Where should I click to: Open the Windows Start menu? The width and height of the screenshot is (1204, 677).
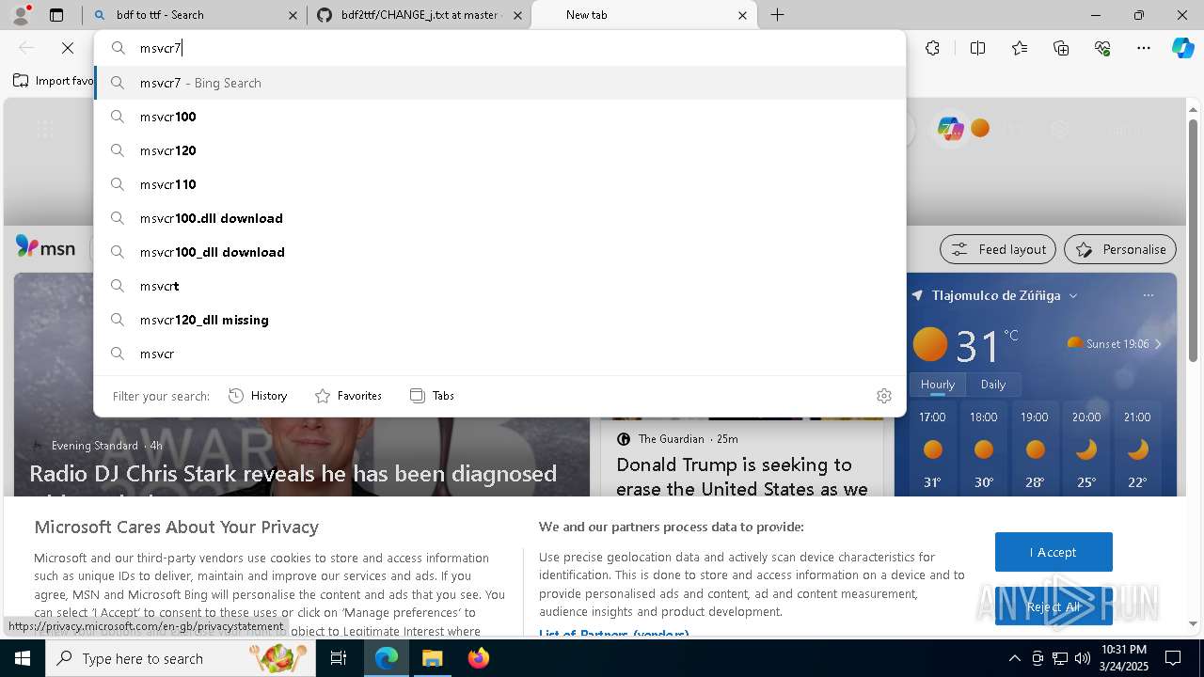pos(23,658)
